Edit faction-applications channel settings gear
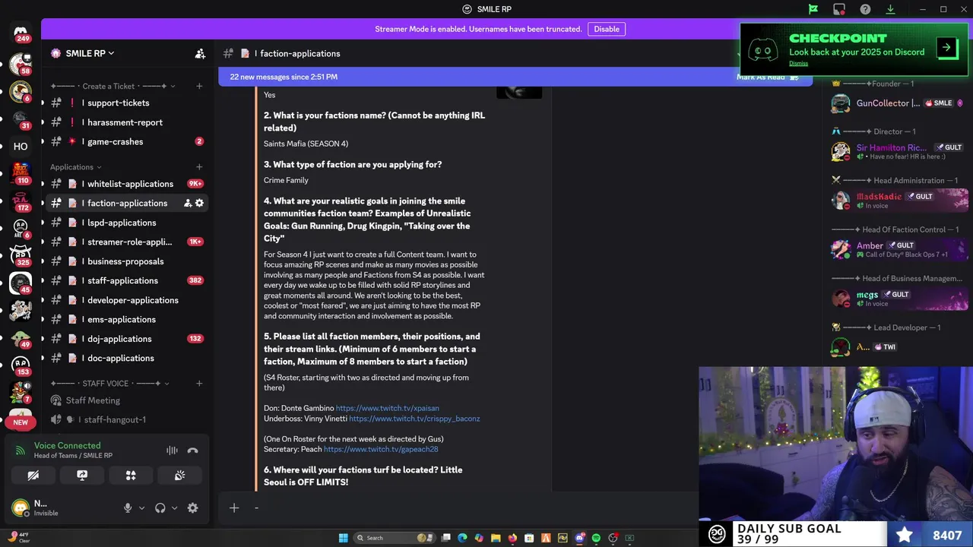973x547 pixels. pos(199,203)
